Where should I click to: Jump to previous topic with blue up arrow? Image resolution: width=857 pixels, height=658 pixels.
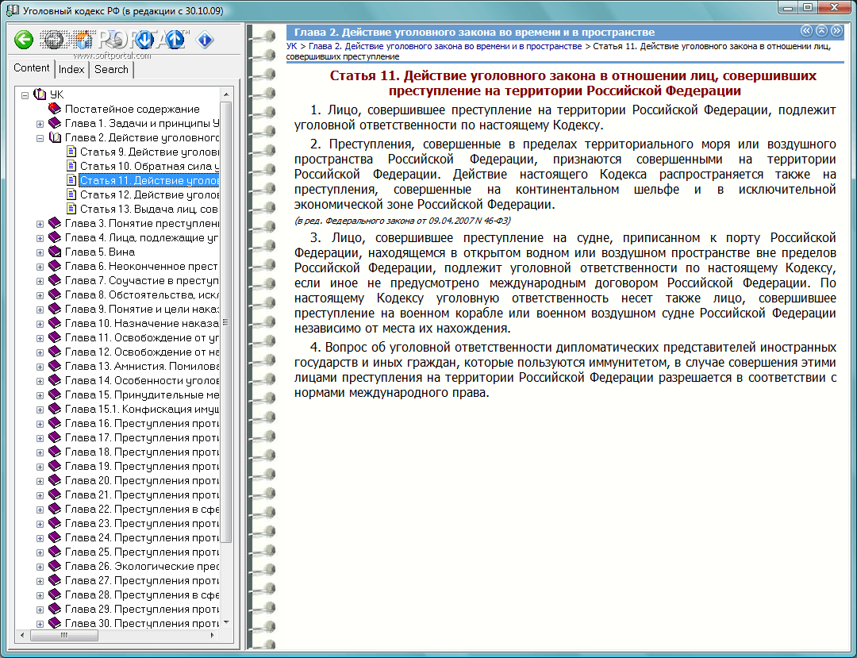tap(175, 40)
